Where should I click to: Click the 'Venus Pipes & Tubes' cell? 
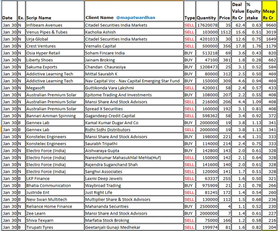[55, 32]
